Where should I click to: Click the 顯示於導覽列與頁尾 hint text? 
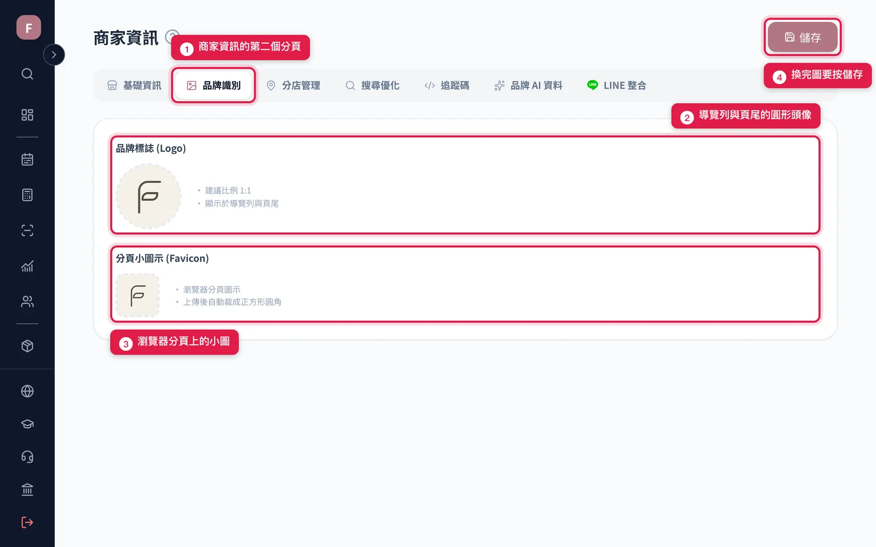point(241,203)
